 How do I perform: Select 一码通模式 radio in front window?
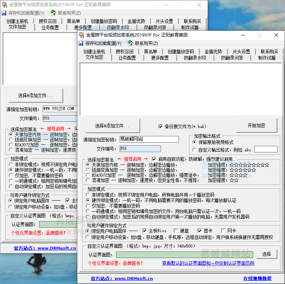(x=88, y=211)
